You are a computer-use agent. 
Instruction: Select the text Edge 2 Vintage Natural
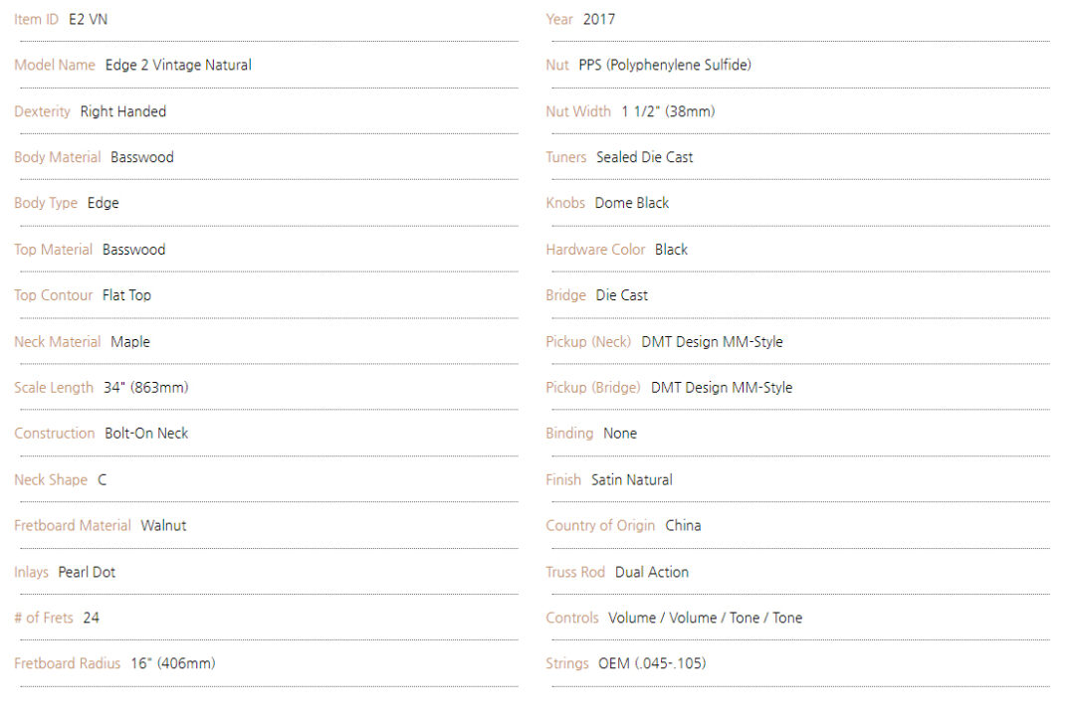178,65
